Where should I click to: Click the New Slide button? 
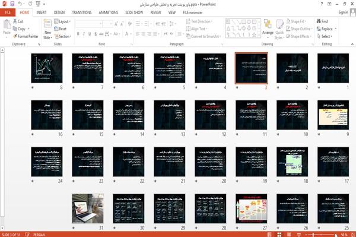(x=47, y=29)
